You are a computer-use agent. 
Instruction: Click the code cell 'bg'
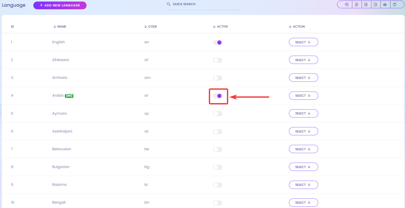(x=147, y=167)
